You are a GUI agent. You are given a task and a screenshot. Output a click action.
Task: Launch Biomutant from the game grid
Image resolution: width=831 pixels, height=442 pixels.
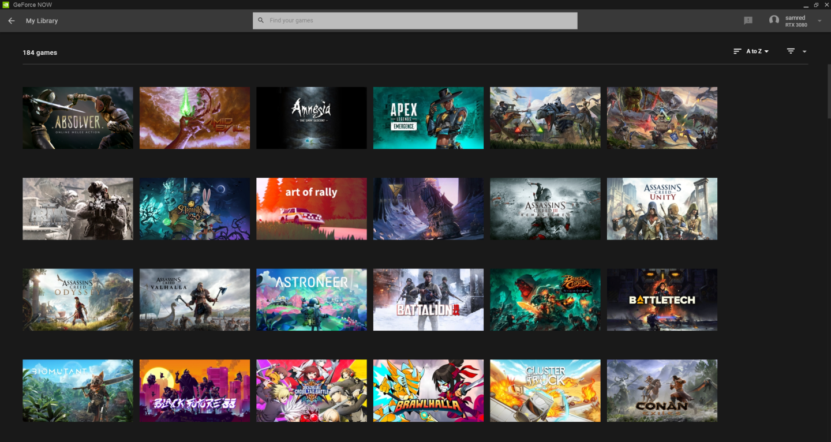[x=77, y=391]
